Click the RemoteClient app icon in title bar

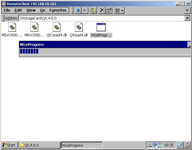coord(4,4)
